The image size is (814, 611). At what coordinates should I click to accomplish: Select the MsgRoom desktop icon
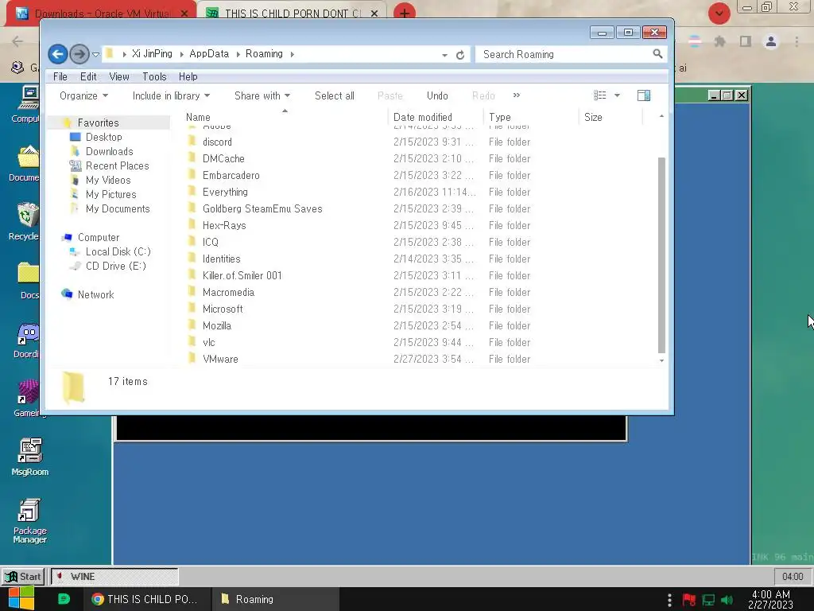29,457
